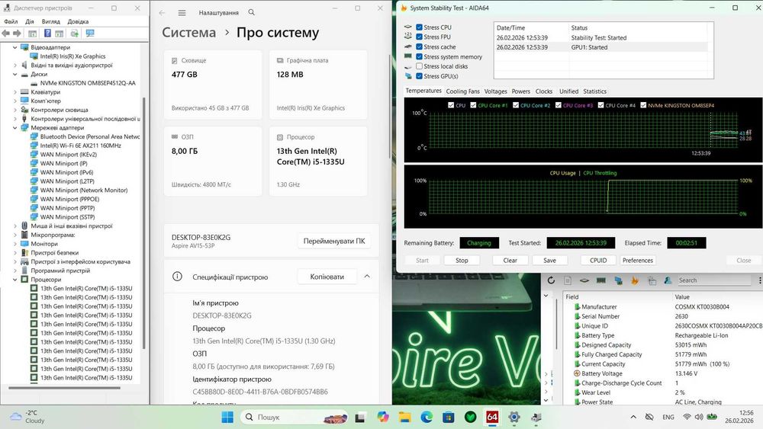Open the Preferences button in AIDA64
763x429 pixels.
click(637, 261)
